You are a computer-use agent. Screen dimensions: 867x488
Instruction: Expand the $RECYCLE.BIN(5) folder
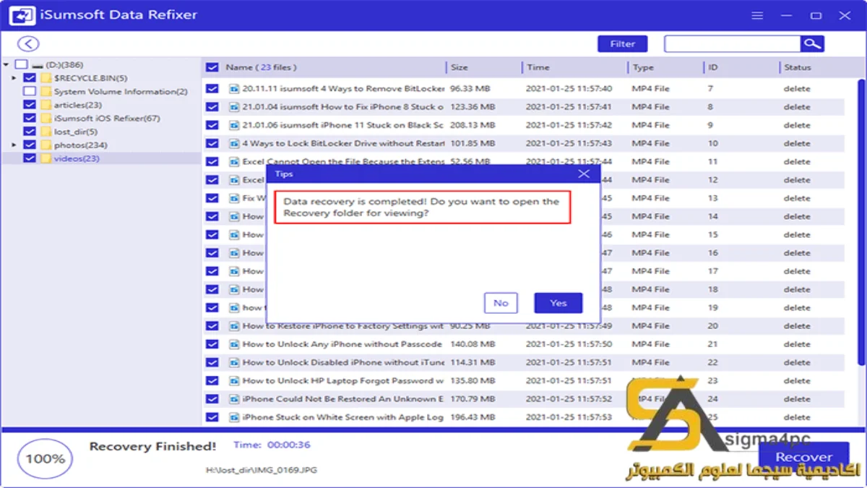(x=14, y=78)
